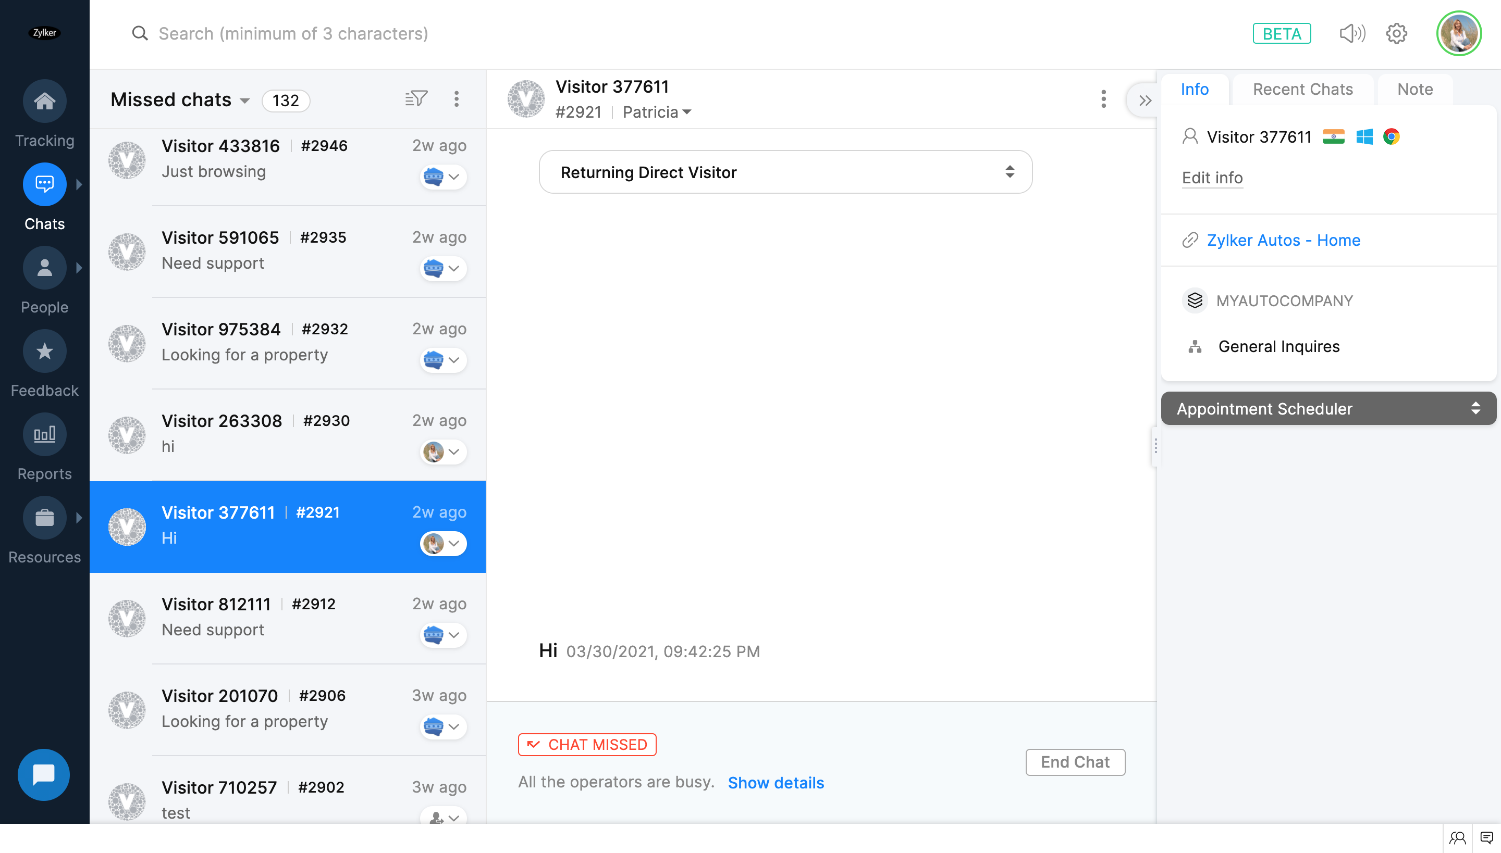The width and height of the screenshot is (1501, 853).
Task: Open the settings gear icon
Action: click(x=1396, y=33)
